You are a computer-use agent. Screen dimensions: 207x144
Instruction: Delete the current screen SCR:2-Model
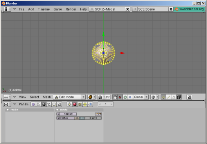128,9
